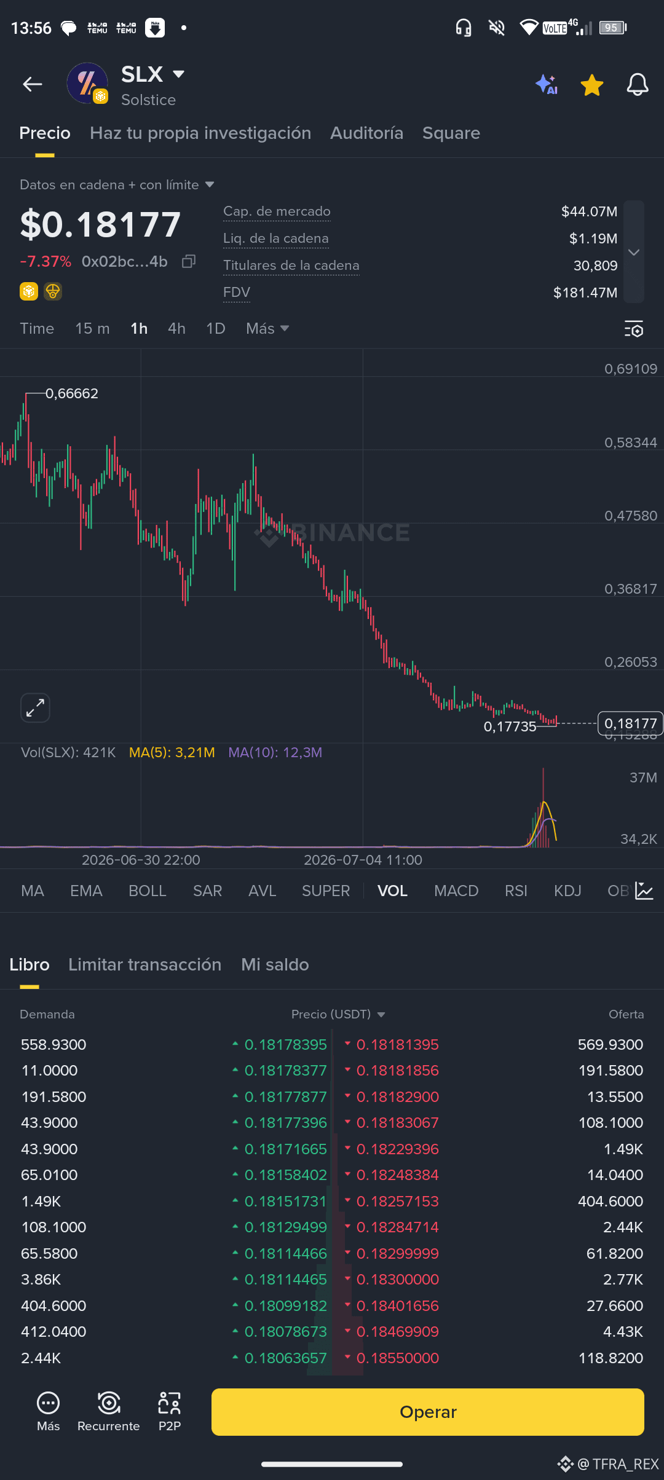The height and width of the screenshot is (1480, 664).
Task: Tap the back arrow
Action: tap(33, 84)
